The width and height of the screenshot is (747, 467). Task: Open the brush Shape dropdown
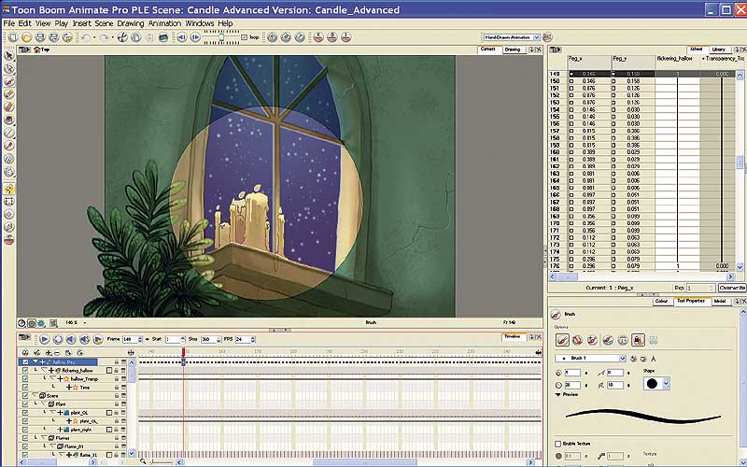point(666,384)
